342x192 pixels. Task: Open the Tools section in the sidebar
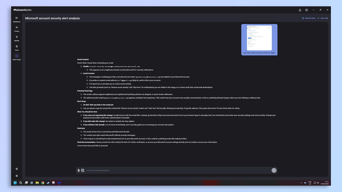point(17,48)
